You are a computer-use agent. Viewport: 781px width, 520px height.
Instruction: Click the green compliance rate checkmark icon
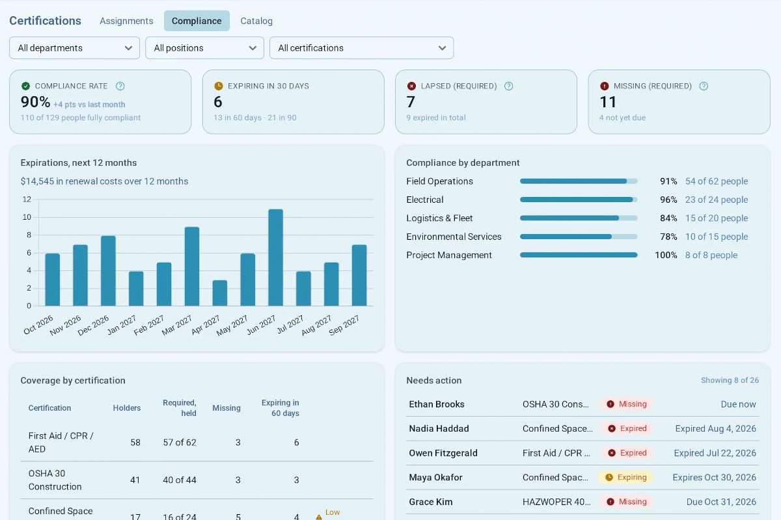(26, 86)
